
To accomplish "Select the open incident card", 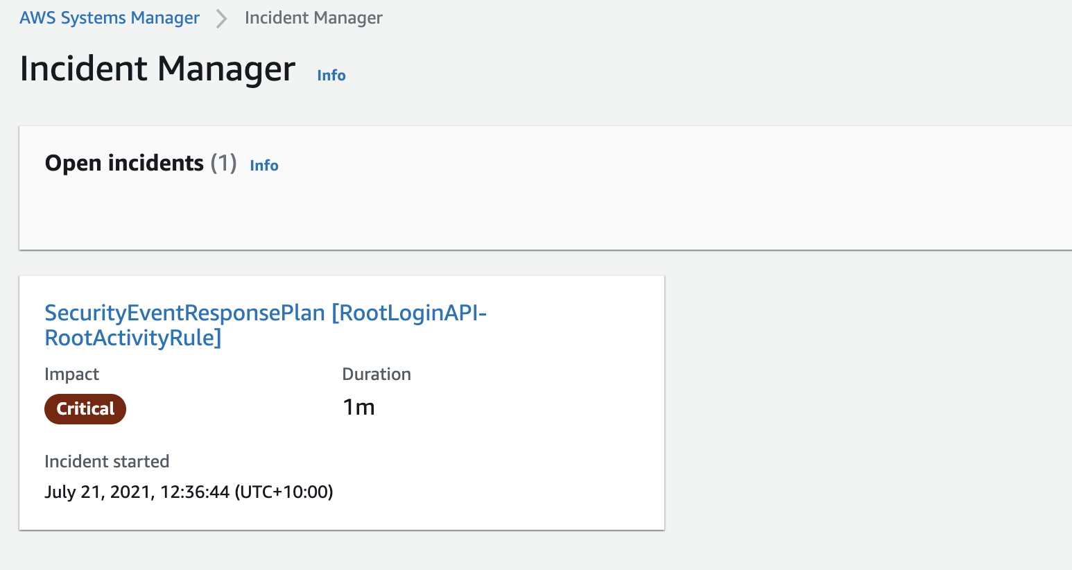I will coord(341,402).
